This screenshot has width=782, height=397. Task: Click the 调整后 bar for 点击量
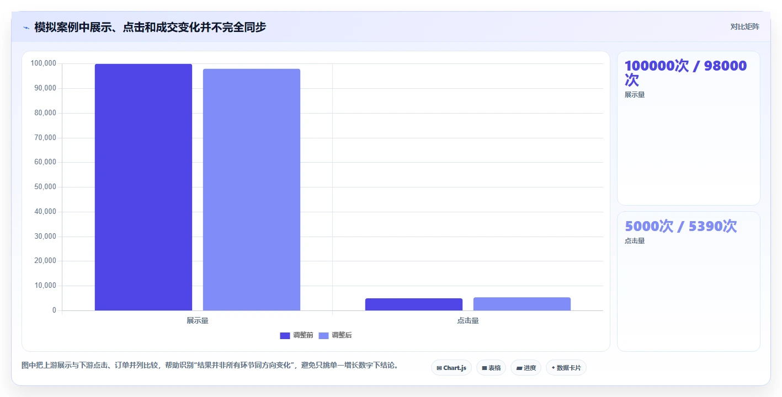tap(522, 304)
